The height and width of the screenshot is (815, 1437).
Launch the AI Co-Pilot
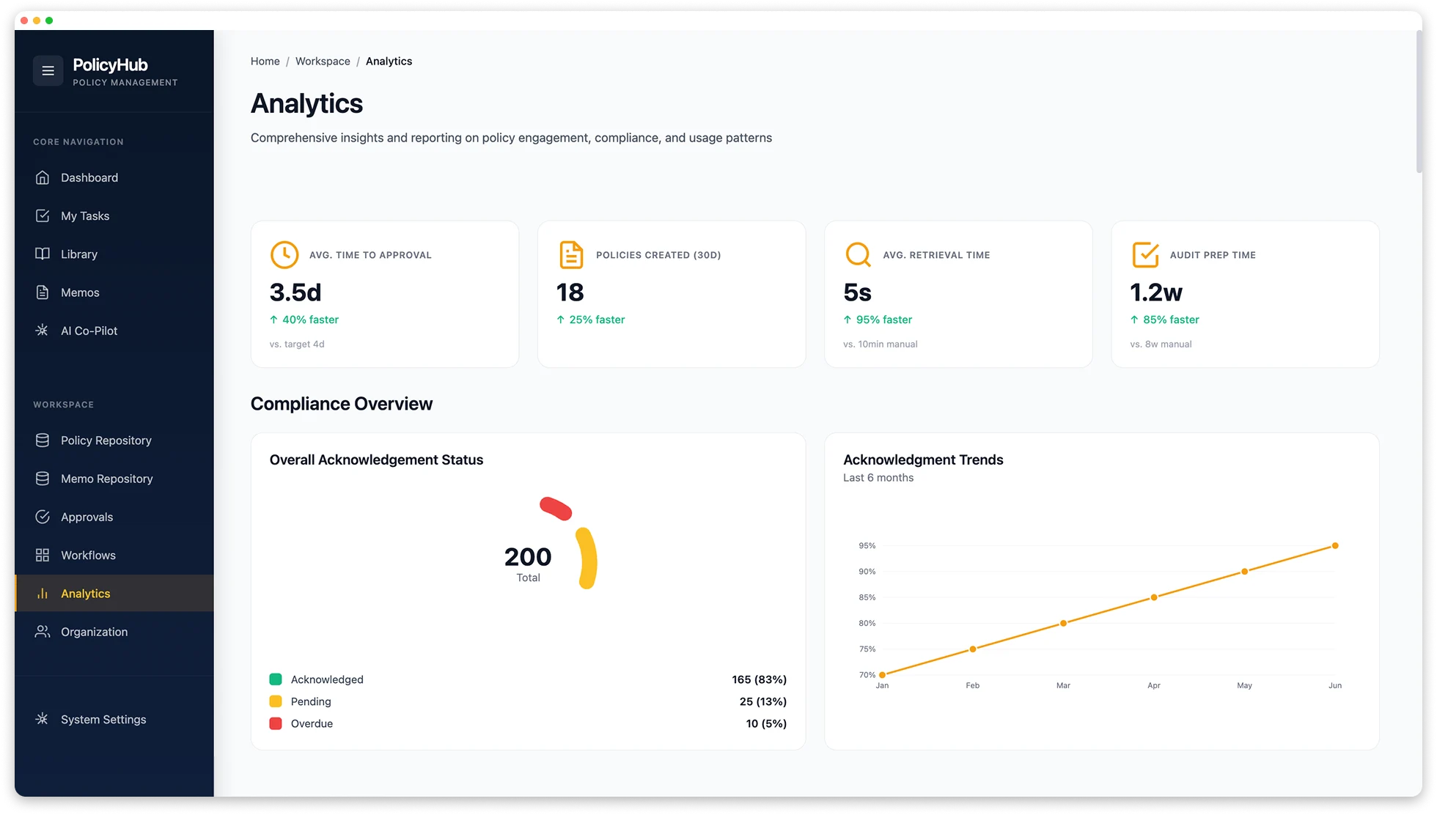coord(88,331)
